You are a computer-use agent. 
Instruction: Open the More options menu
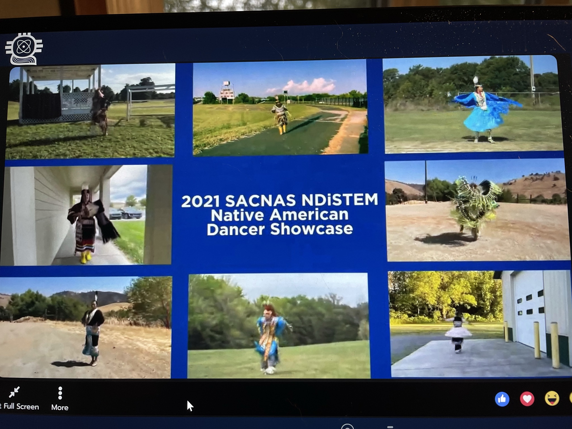[60, 399]
